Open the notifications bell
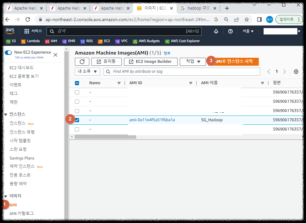Image resolution: width=306 pixels, height=223 pixels. coord(216,31)
